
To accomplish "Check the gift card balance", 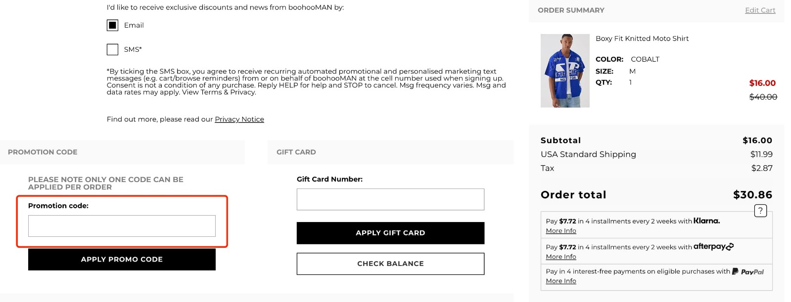I will [x=390, y=263].
